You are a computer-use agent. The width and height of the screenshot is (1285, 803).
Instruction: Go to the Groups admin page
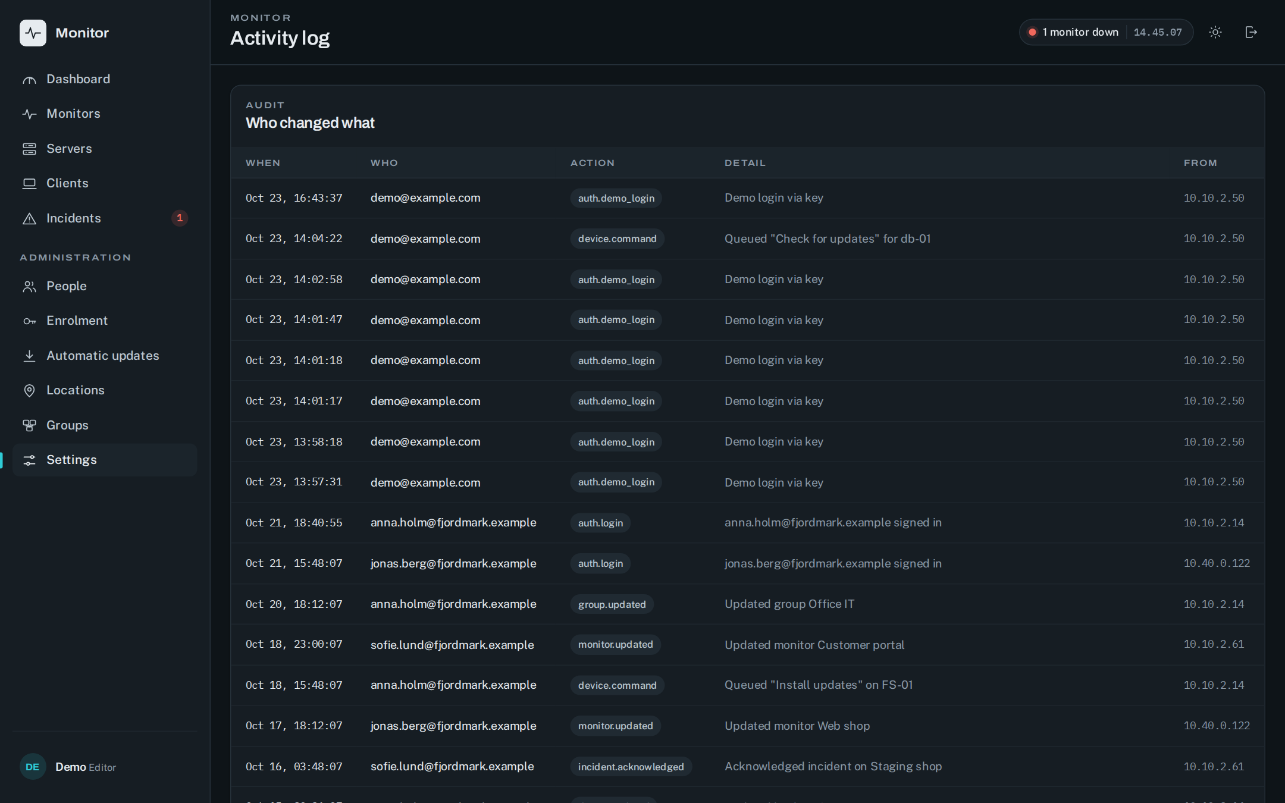click(x=105, y=425)
